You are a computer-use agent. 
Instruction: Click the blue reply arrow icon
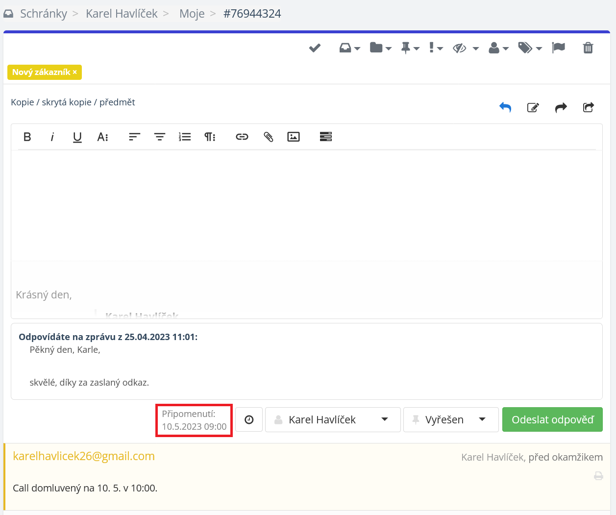click(x=505, y=107)
